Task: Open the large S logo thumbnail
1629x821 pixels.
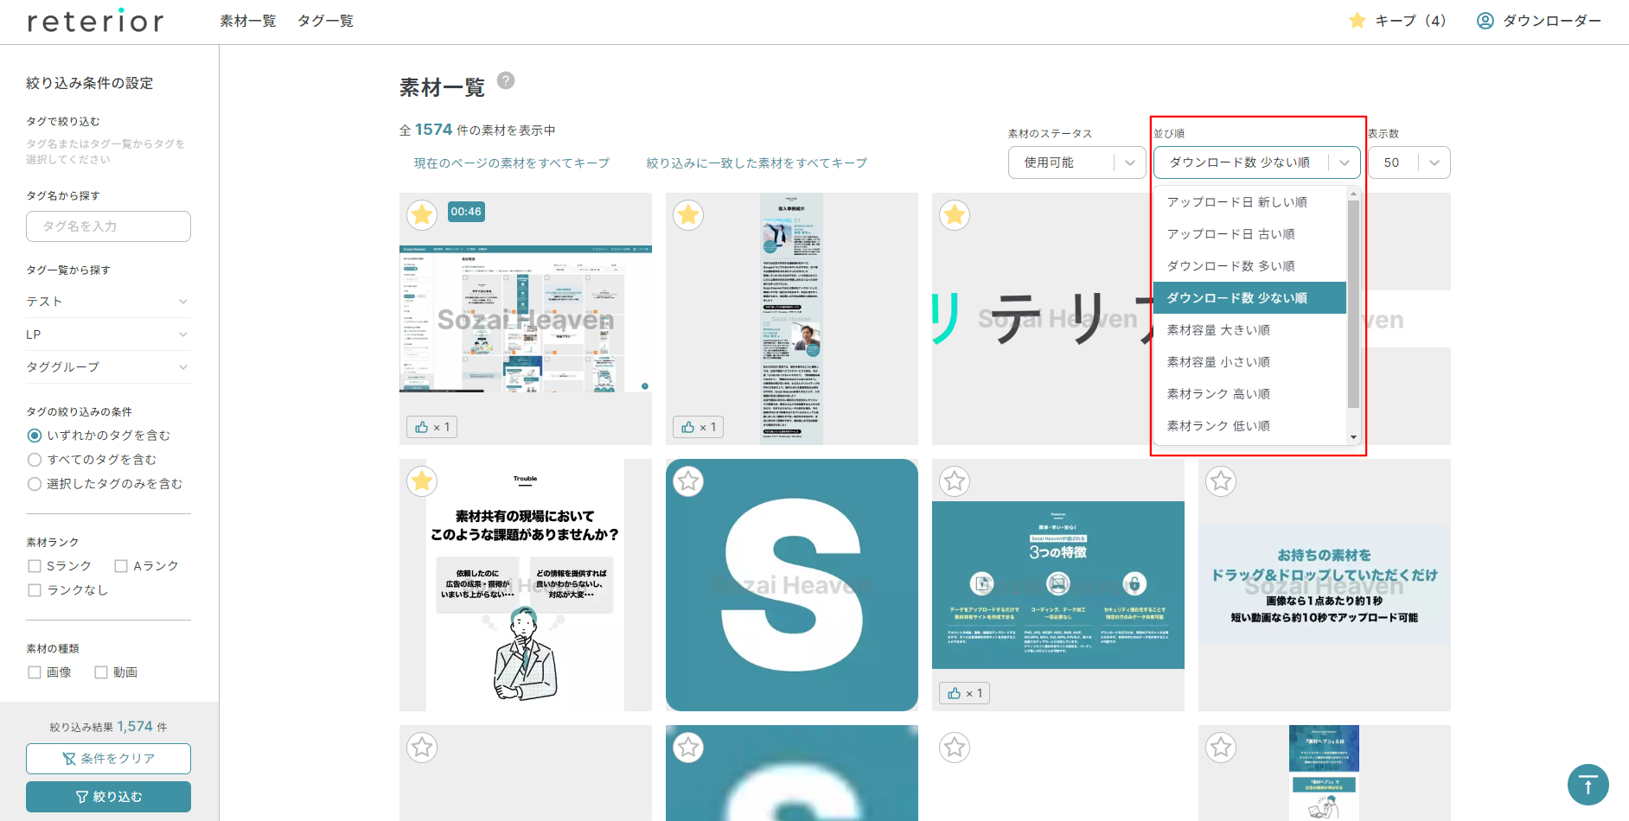Action: pos(792,585)
